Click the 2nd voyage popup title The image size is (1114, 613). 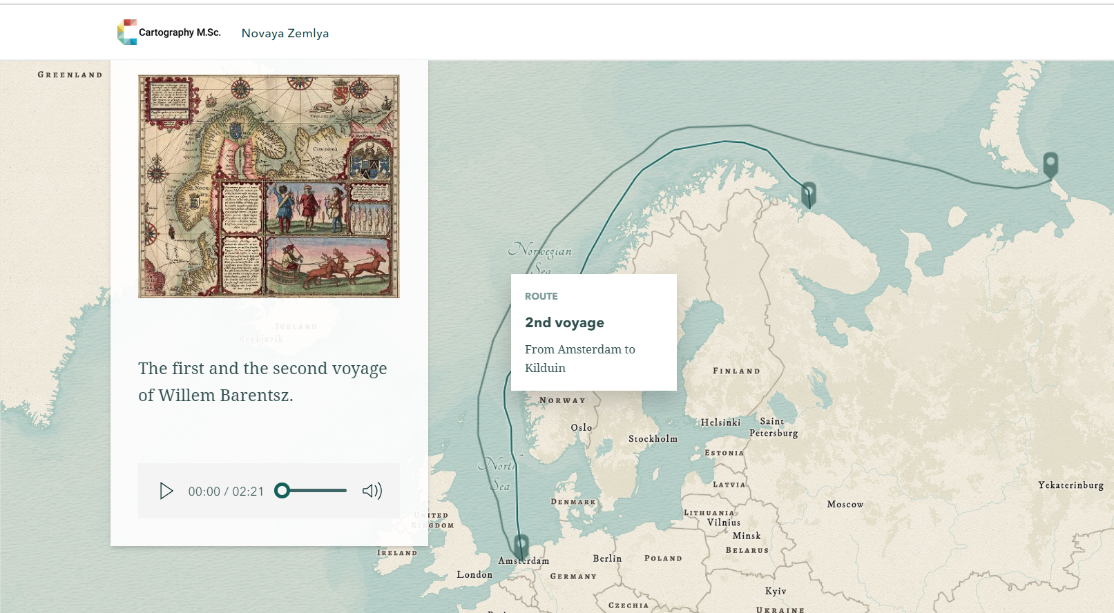[x=564, y=322]
